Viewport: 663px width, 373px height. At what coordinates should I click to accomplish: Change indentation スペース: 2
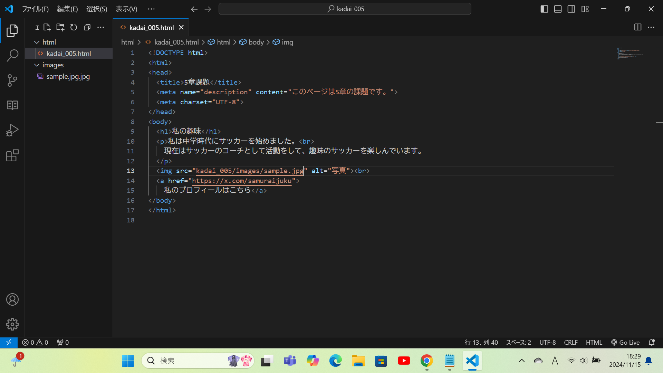pyautogui.click(x=518, y=342)
